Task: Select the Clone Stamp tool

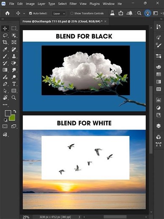Action: pos(14,56)
